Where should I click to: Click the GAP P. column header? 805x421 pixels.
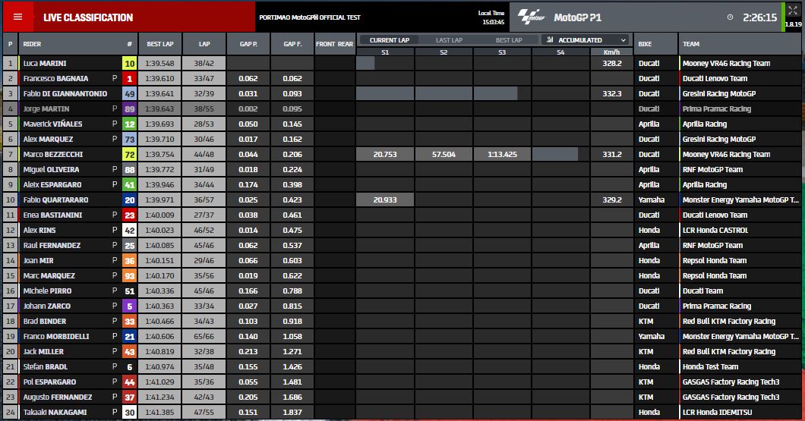(248, 44)
